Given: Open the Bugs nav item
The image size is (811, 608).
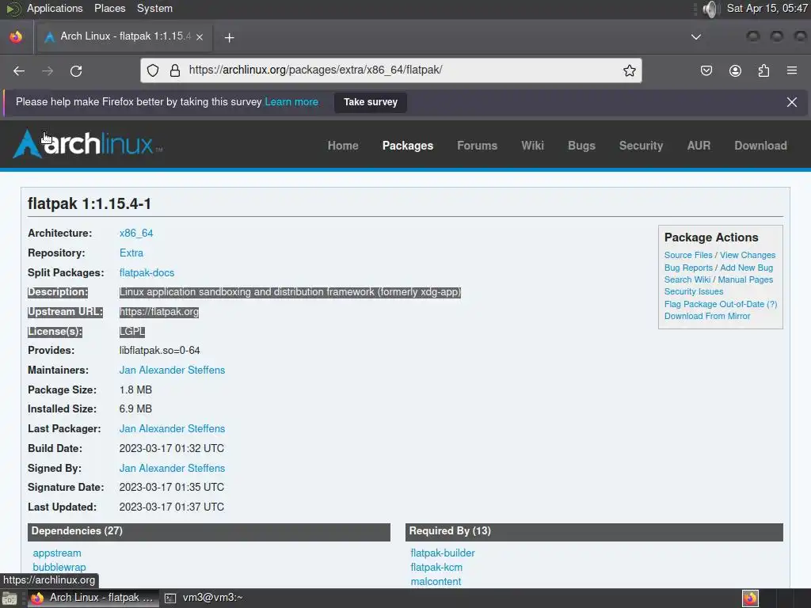Looking at the screenshot, I should coord(581,146).
